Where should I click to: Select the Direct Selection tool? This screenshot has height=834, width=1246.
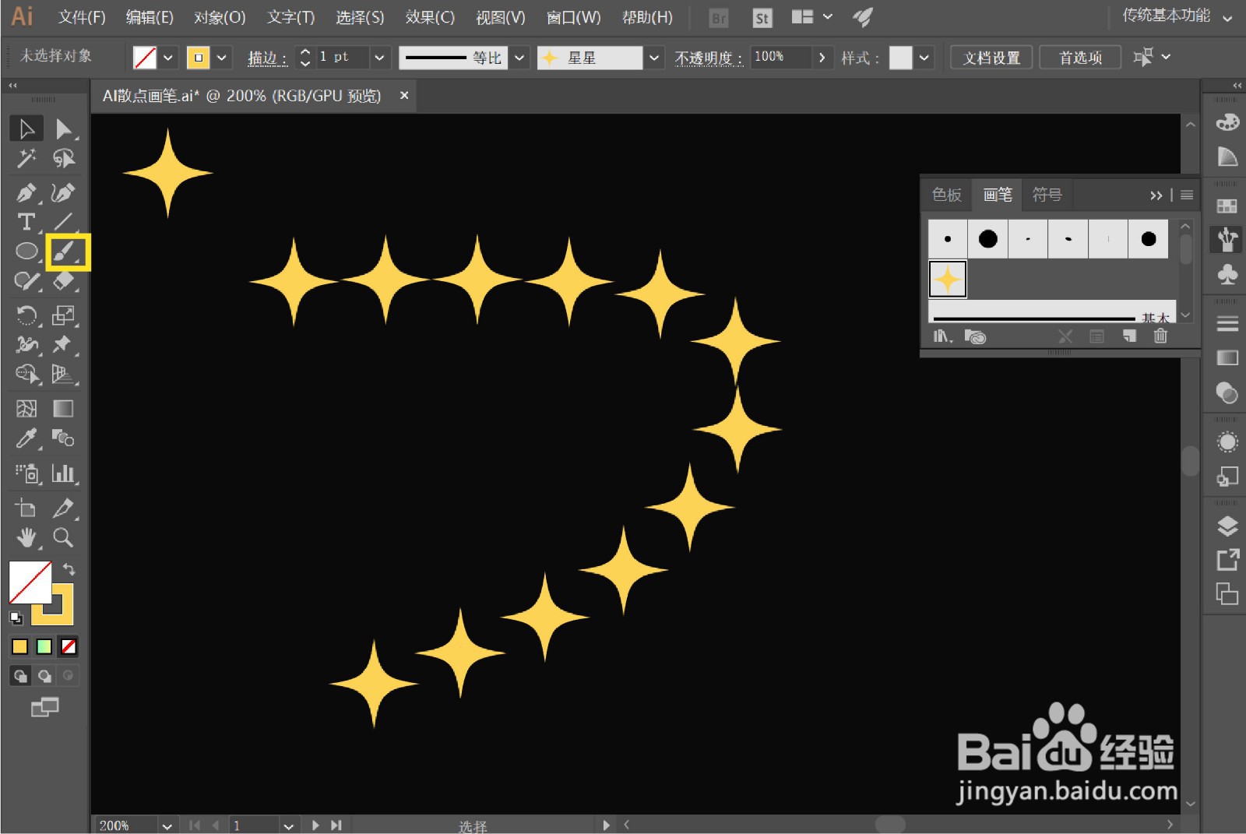(x=63, y=128)
